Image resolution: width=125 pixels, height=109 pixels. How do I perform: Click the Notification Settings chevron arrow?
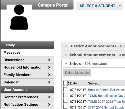[x=49, y=105]
